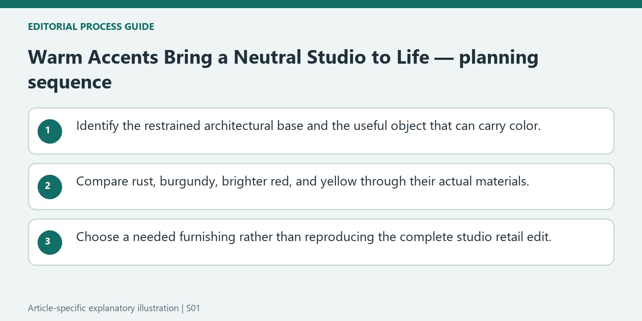Click the "Choose a needed furnishing" step text
Viewport: 642px width, 321px height.
[x=314, y=237]
